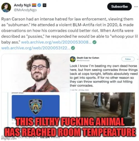Open the three-dot more options menu
This screenshot has height=141, width=139.
coord(136,7)
